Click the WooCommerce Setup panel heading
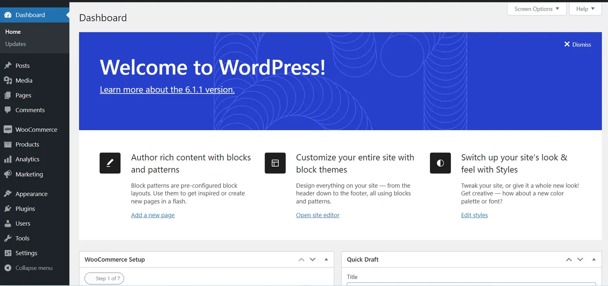This screenshot has width=608, height=286. point(114,259)
